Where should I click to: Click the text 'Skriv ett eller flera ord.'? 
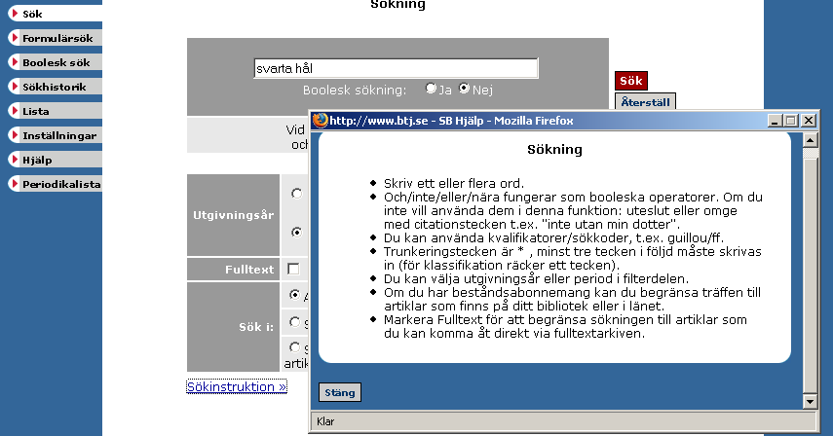454,184
